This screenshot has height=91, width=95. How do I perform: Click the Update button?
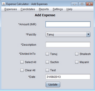click(x=53, y=84)
